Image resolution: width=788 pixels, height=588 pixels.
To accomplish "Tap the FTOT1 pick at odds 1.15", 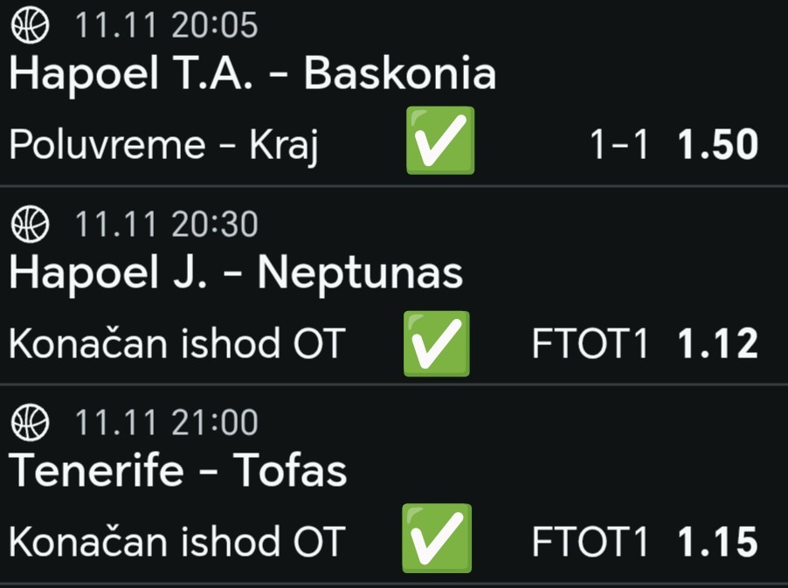I will pos(590,543).
